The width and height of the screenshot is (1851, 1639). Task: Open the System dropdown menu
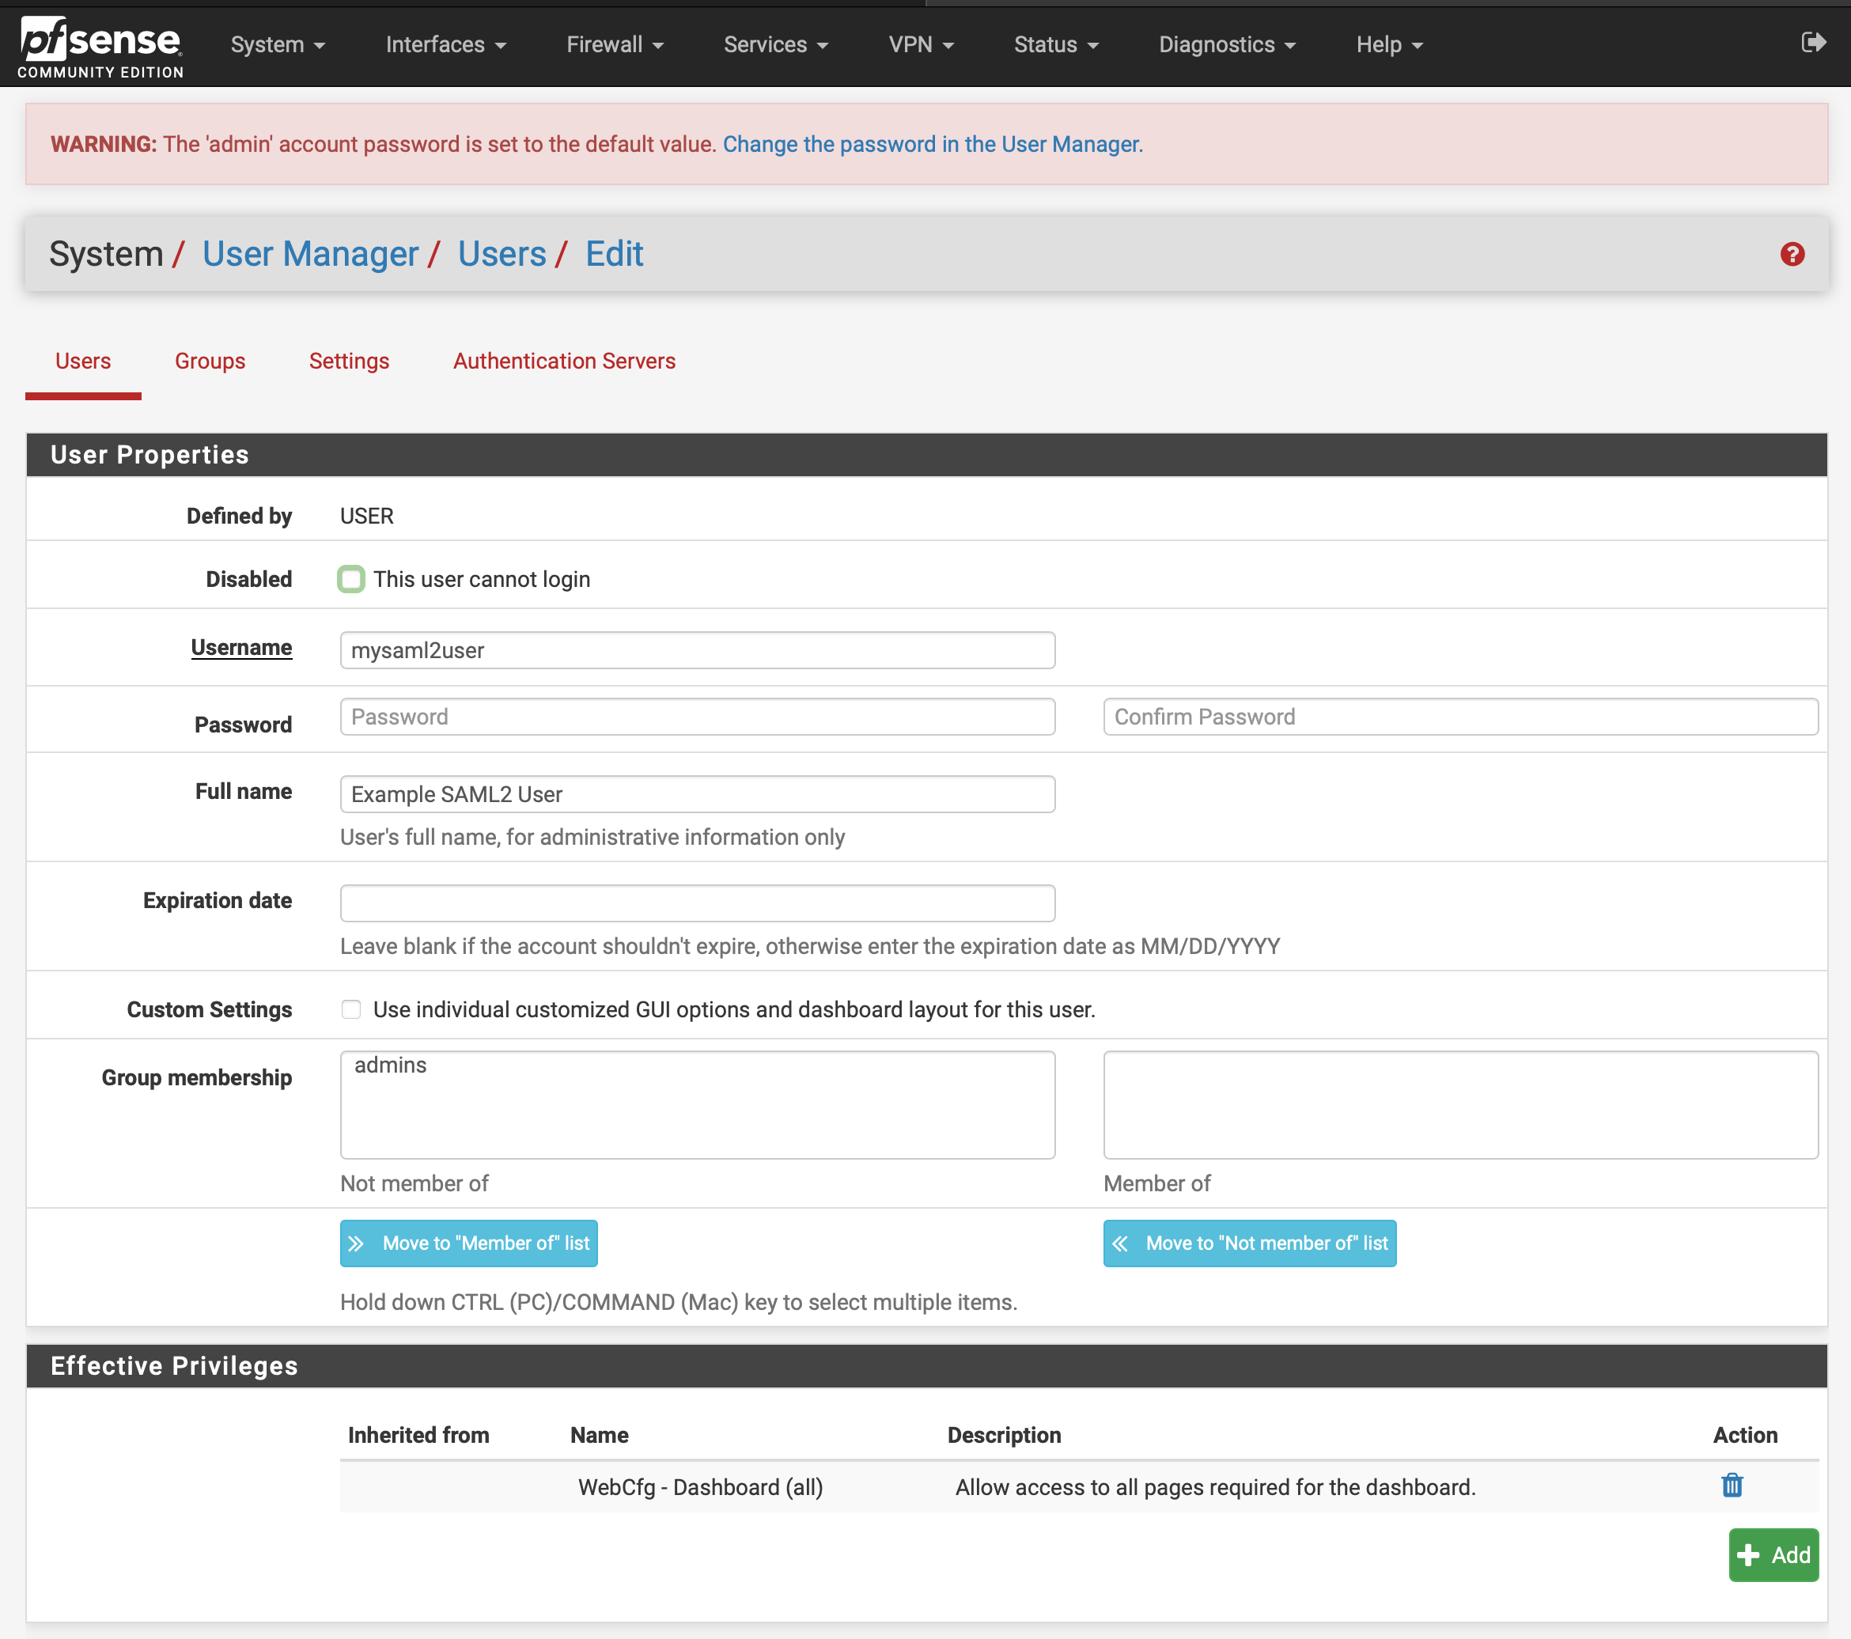pyautogui.click(x=277, y=44)
